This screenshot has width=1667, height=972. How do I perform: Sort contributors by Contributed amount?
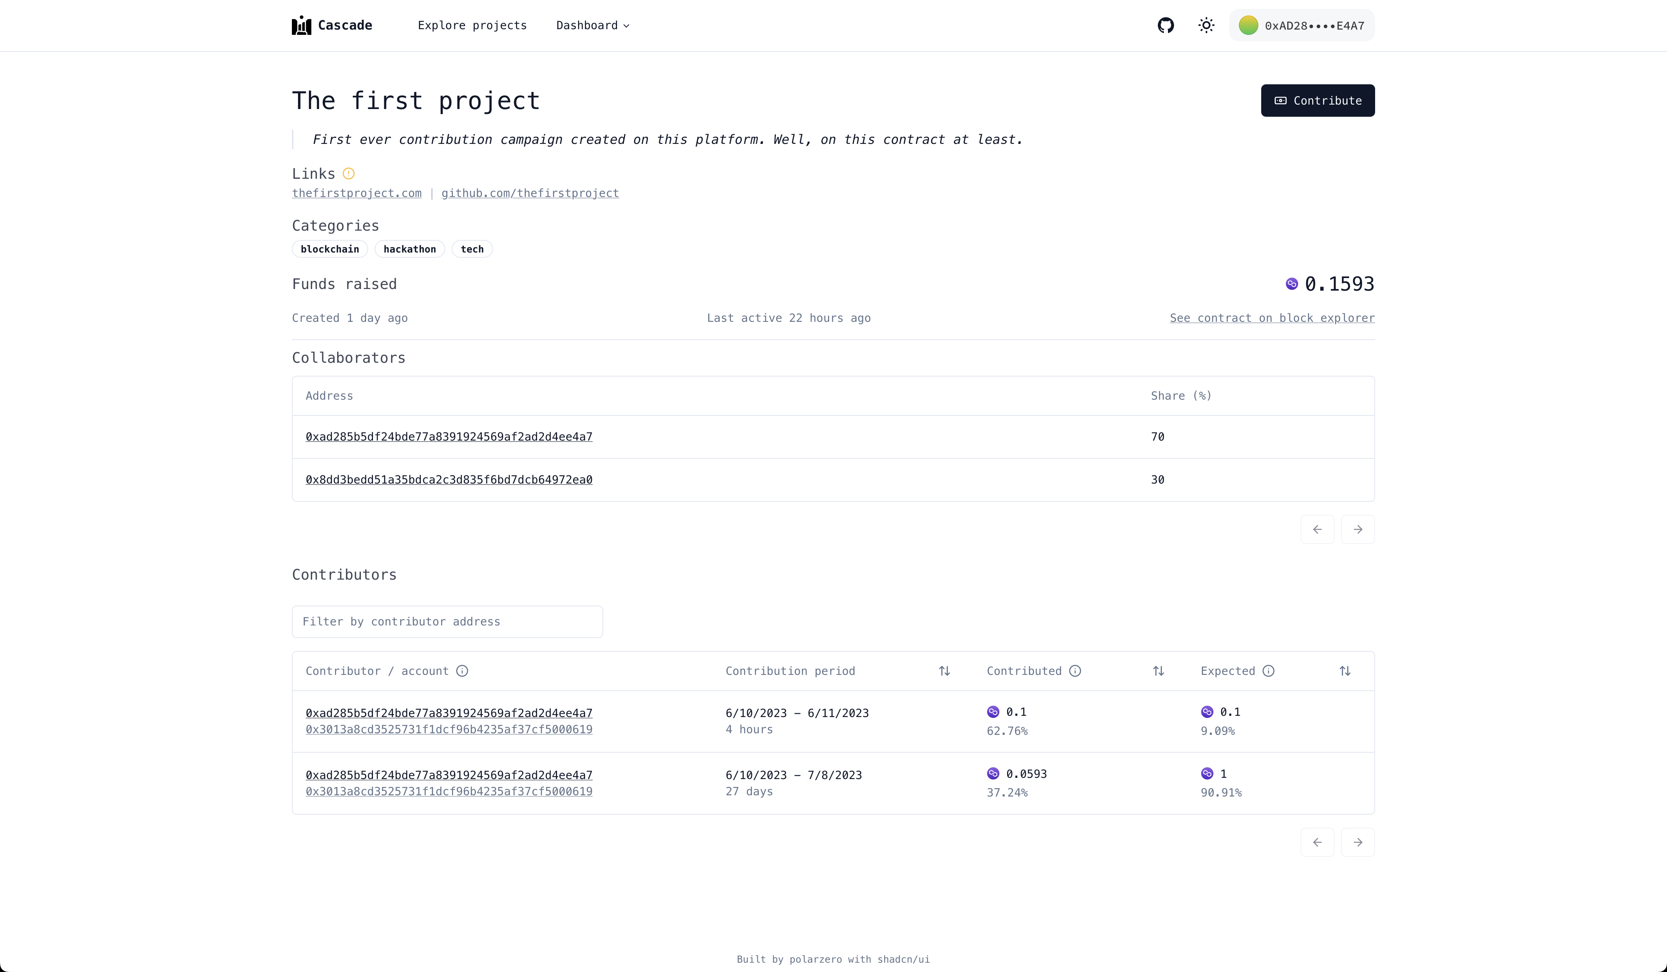tap(1158, 671)
